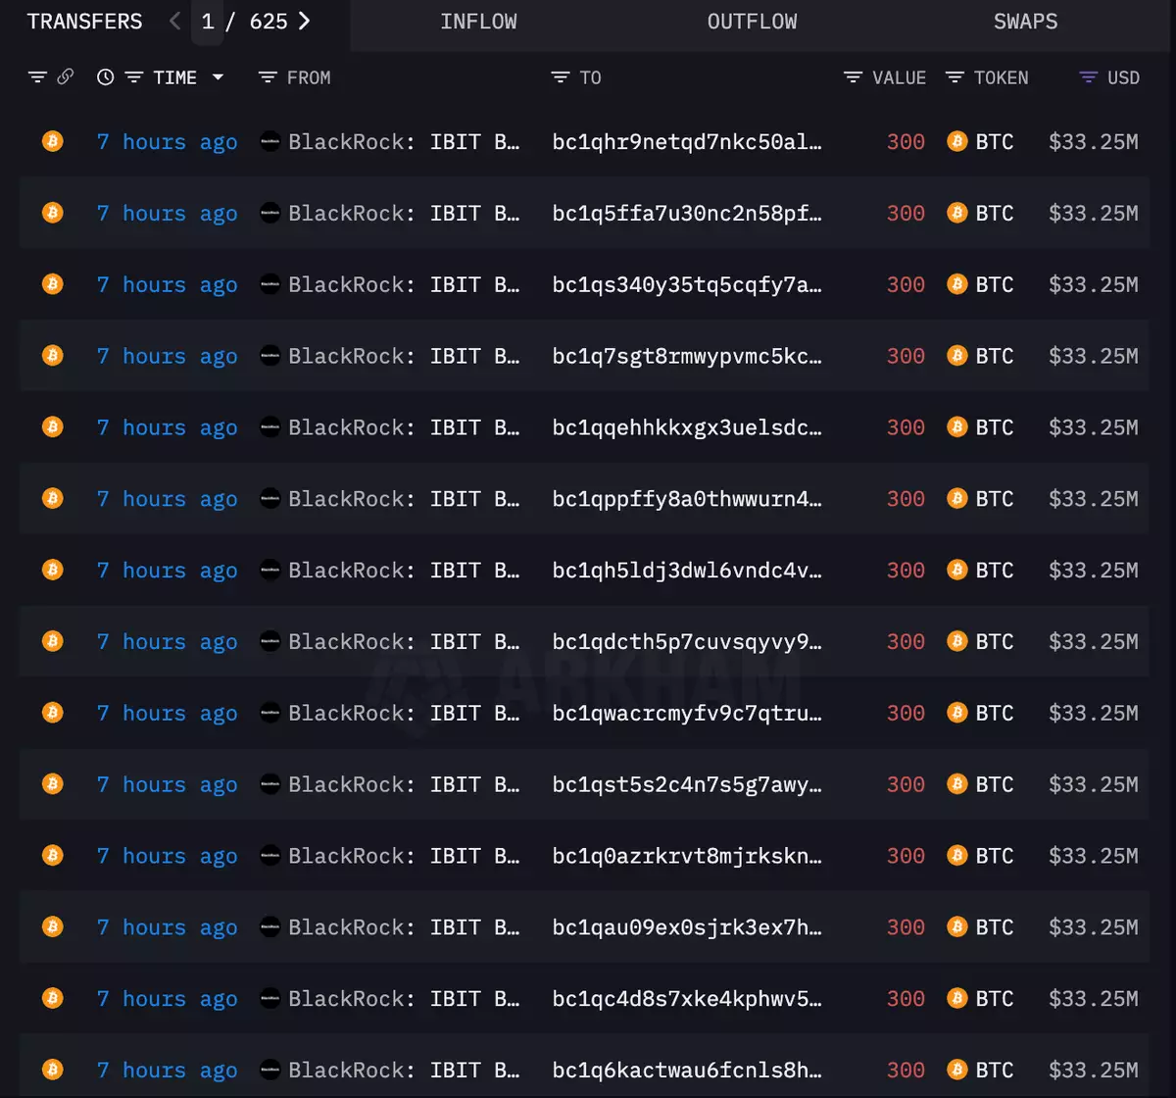This screenshot has width=1176, height=1098.
Task: Go to the previous transfers page
Action: click(174, 22)
